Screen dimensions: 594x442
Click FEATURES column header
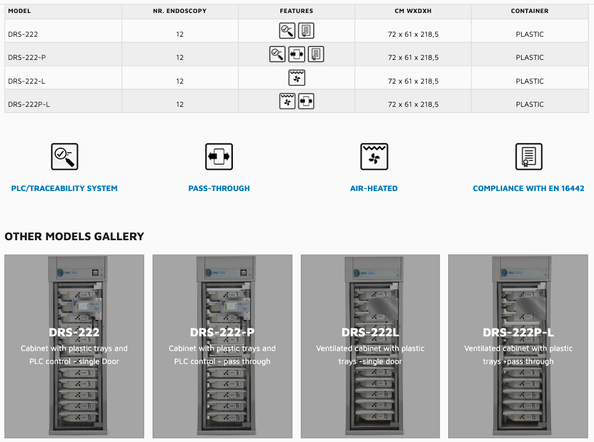pyautogui.click(x=297, y=11)
